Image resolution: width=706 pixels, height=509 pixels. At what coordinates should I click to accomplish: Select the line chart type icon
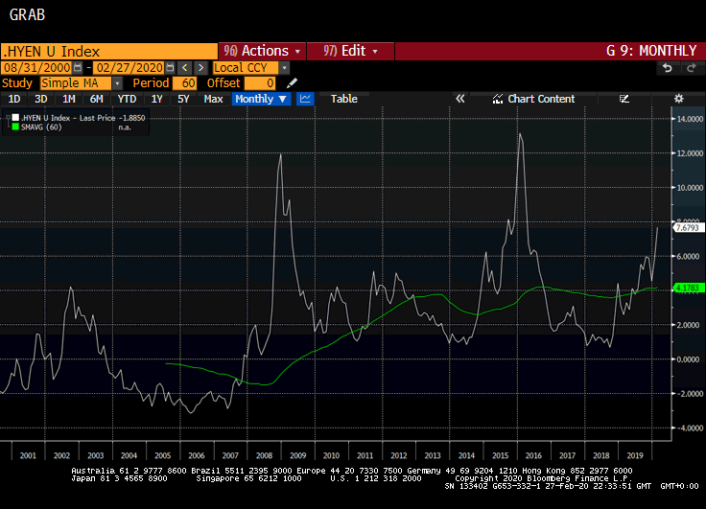click(x=306, y=99)
